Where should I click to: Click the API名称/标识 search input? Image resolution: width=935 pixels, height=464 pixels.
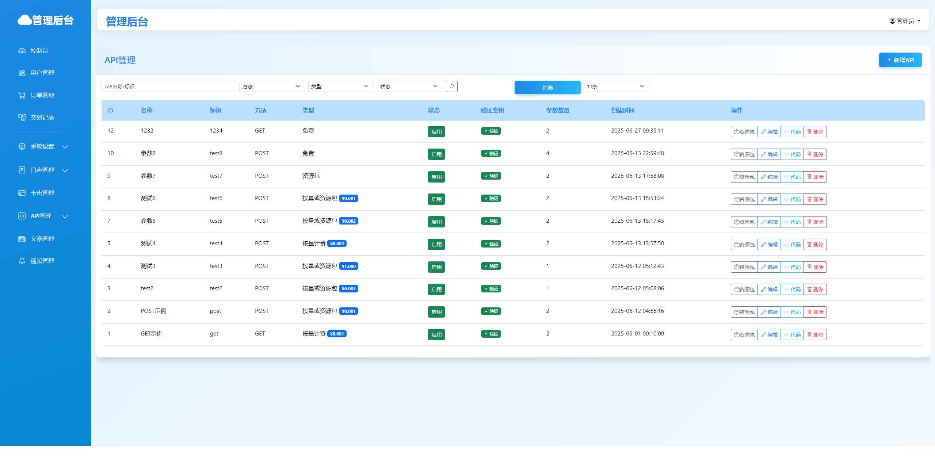pyautogui.click(x=168, y=86)
